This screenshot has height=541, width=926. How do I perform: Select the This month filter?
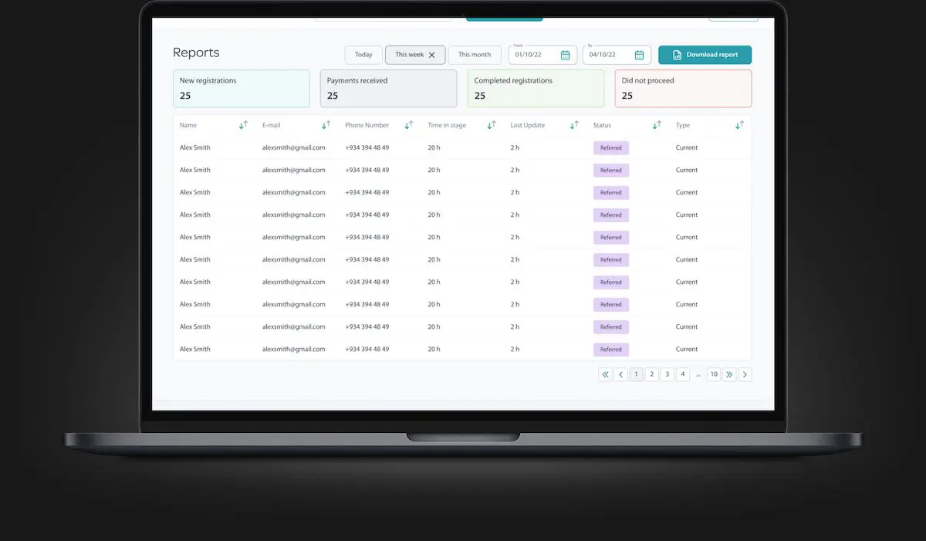475,54
